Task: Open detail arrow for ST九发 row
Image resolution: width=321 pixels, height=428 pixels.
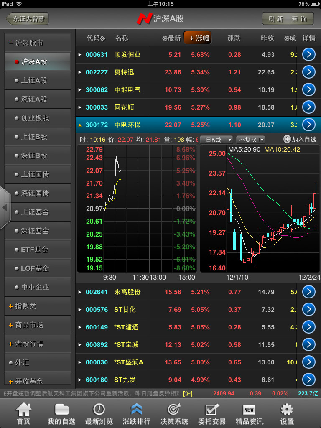Action: point(309,380)
